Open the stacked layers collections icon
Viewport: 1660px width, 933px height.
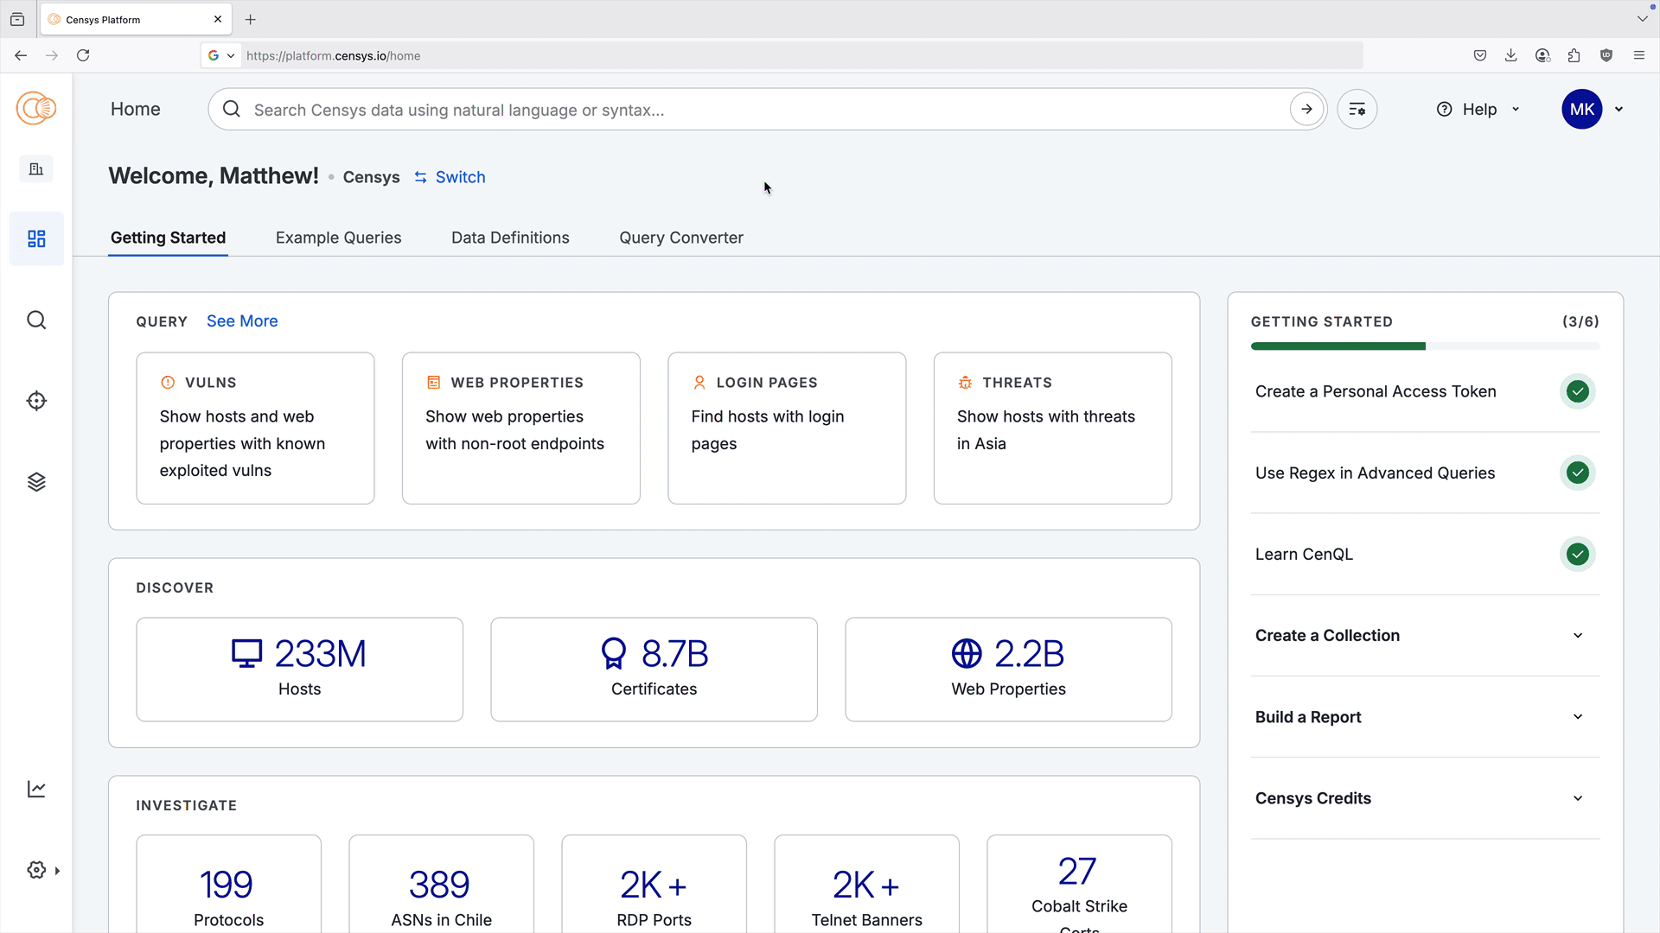click(36, 482)
